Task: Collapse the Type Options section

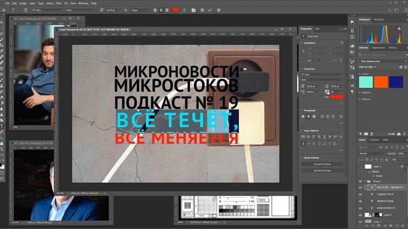Action: (302, 130)
